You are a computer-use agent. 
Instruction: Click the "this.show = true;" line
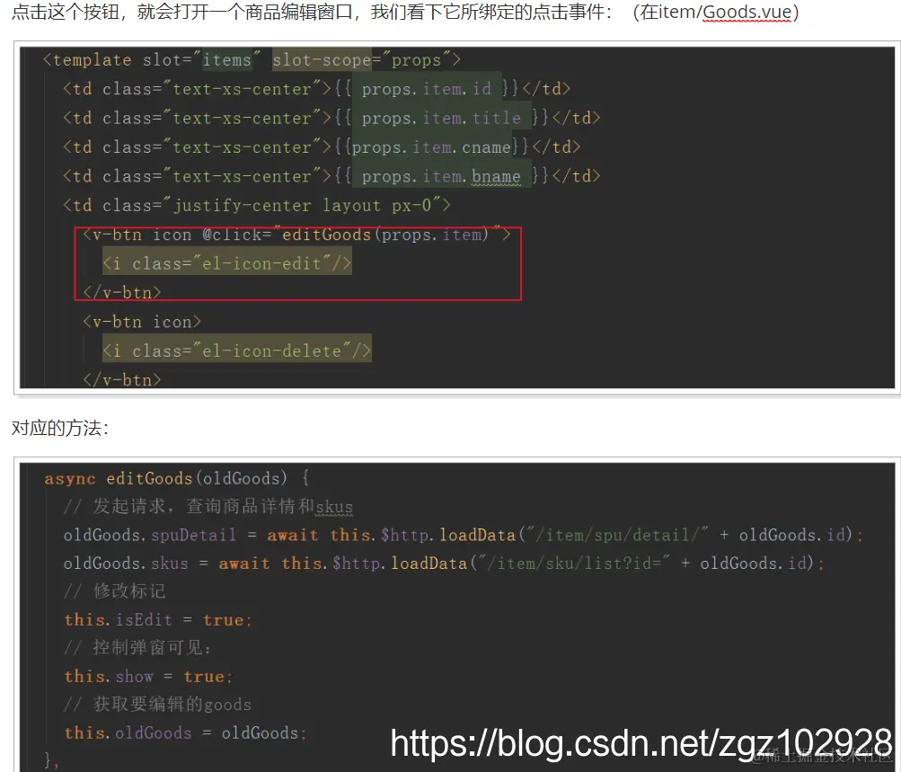coord(148,677)
